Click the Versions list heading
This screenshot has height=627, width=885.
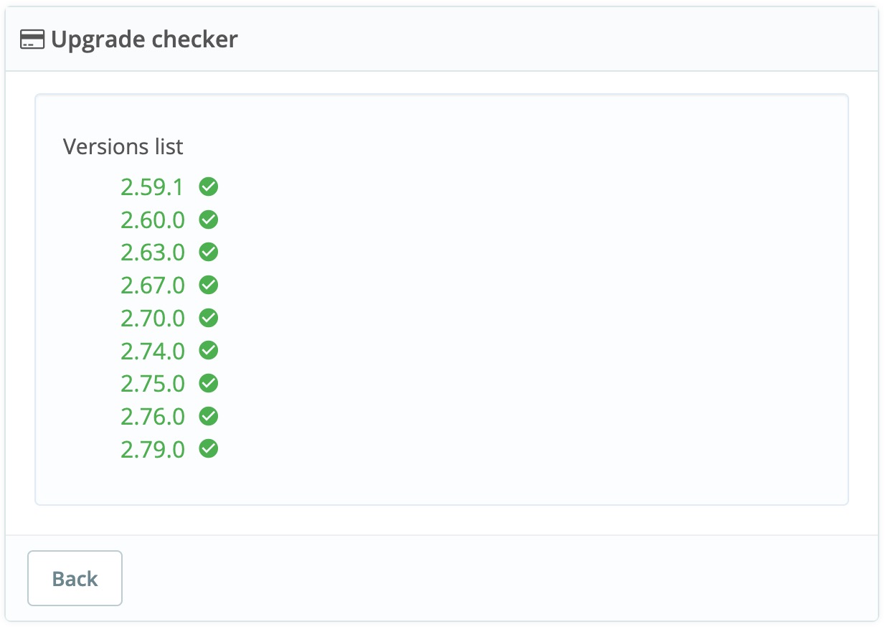tap(123, 146)
